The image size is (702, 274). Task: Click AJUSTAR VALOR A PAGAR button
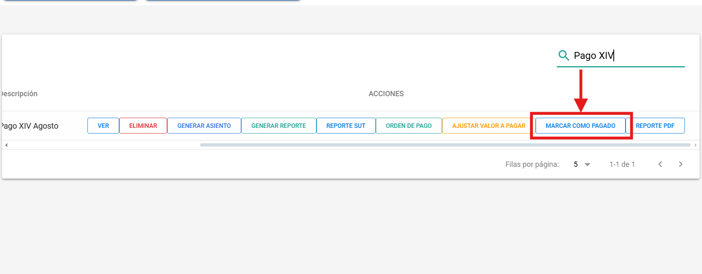(x=488, y=126)
